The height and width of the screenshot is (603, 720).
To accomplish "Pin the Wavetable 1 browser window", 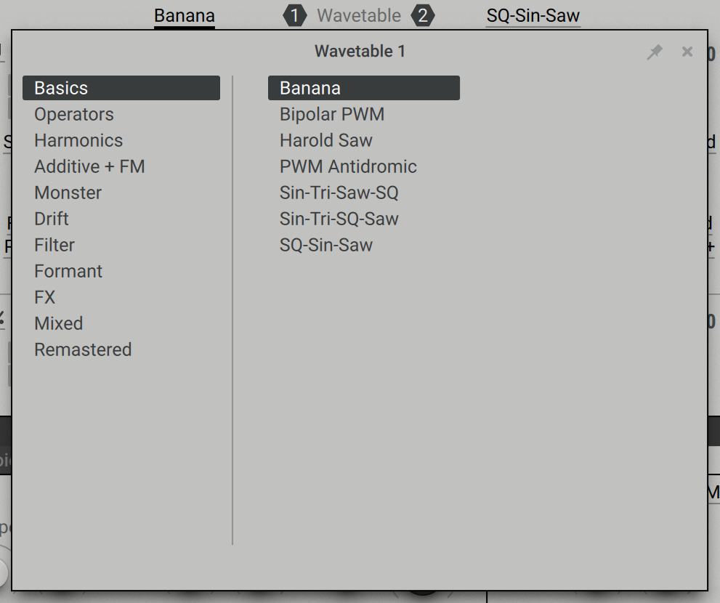I will pyautogui.click(x=655, y=52).
